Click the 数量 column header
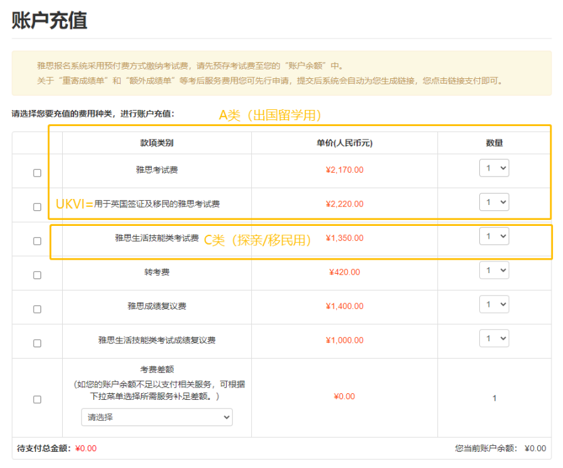This screenshot has height=468, width=563. point(494,143)
